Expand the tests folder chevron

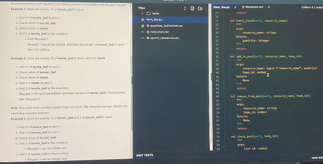tap(142, 13)
